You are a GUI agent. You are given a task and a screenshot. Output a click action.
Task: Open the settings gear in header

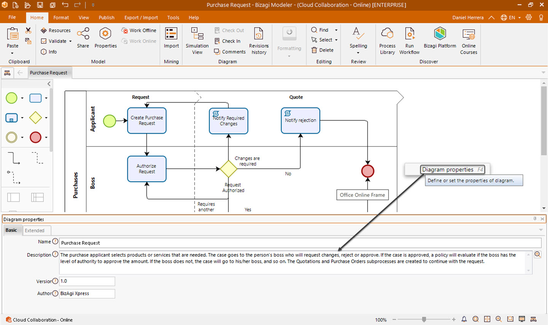pos(529,17)
